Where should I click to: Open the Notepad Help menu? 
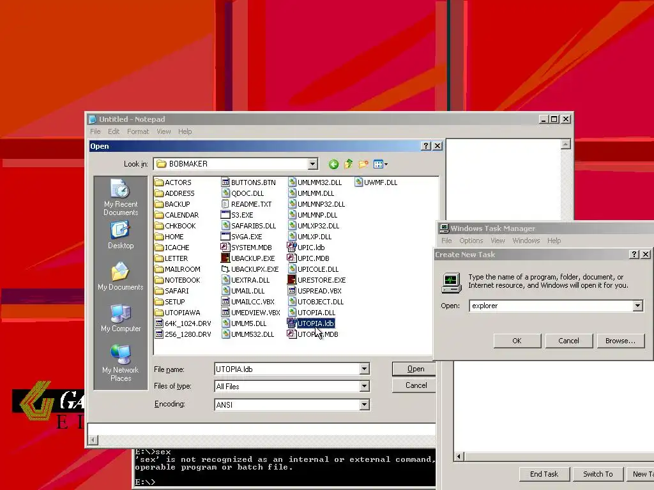(185, 131)
